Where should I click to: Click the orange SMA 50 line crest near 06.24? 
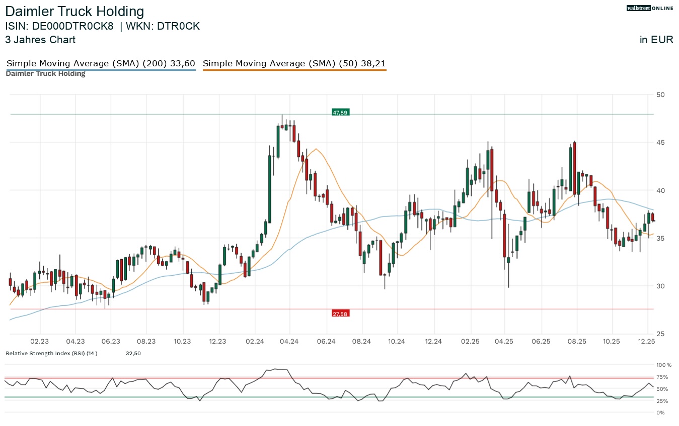tap(316, 150)
